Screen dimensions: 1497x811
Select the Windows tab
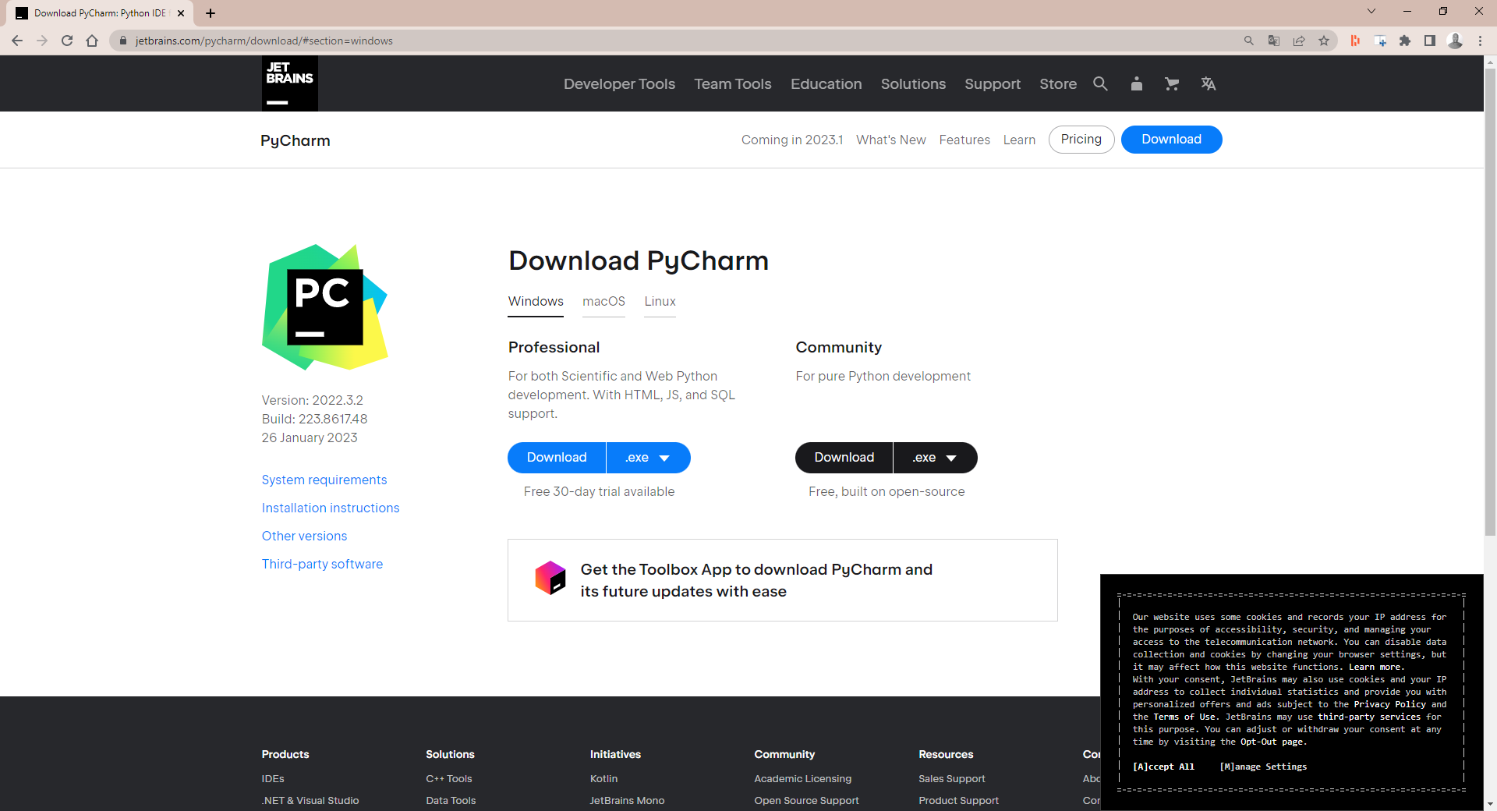(536, 302)
